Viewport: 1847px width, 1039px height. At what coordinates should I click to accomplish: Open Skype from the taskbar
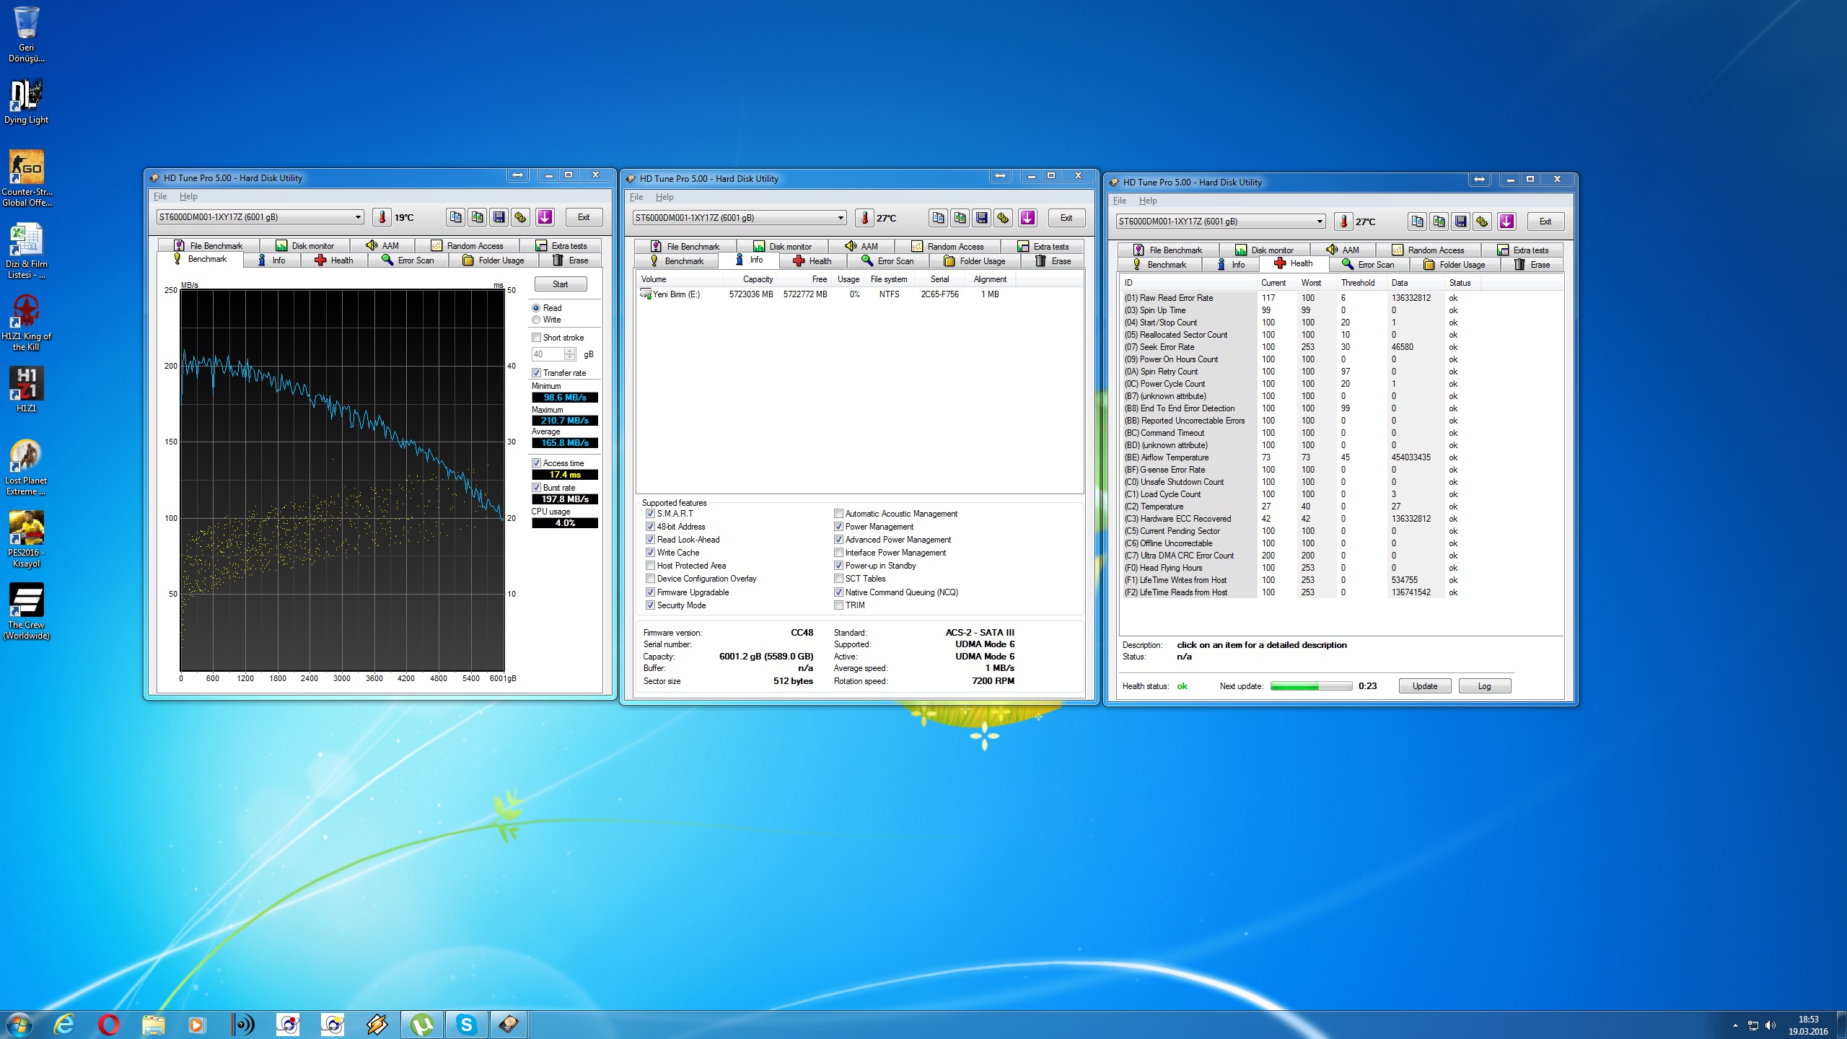point(467,1025)
